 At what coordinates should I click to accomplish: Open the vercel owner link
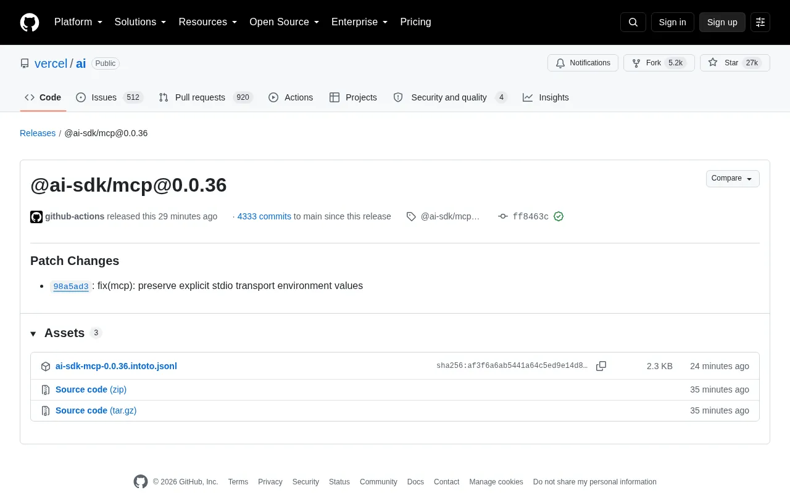[x=51, y=63]
